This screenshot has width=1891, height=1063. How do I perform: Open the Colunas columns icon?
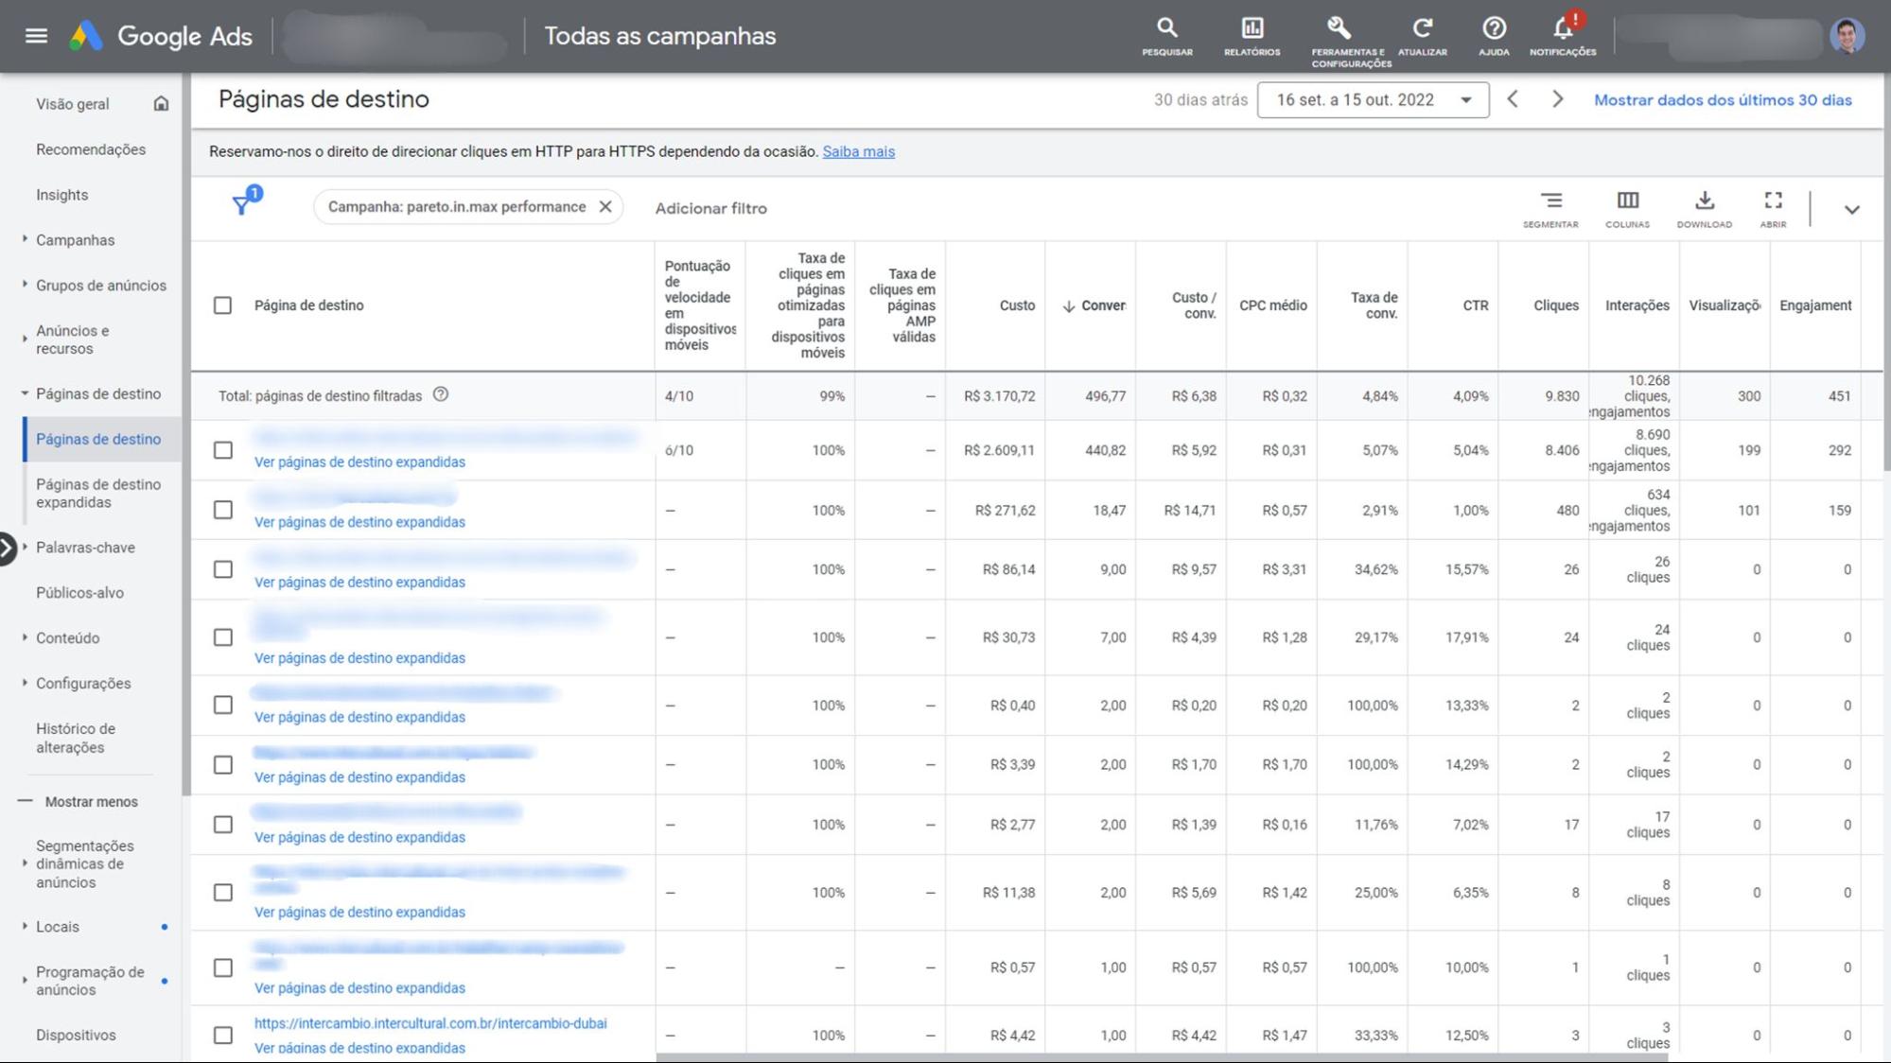pos(1627,201)
